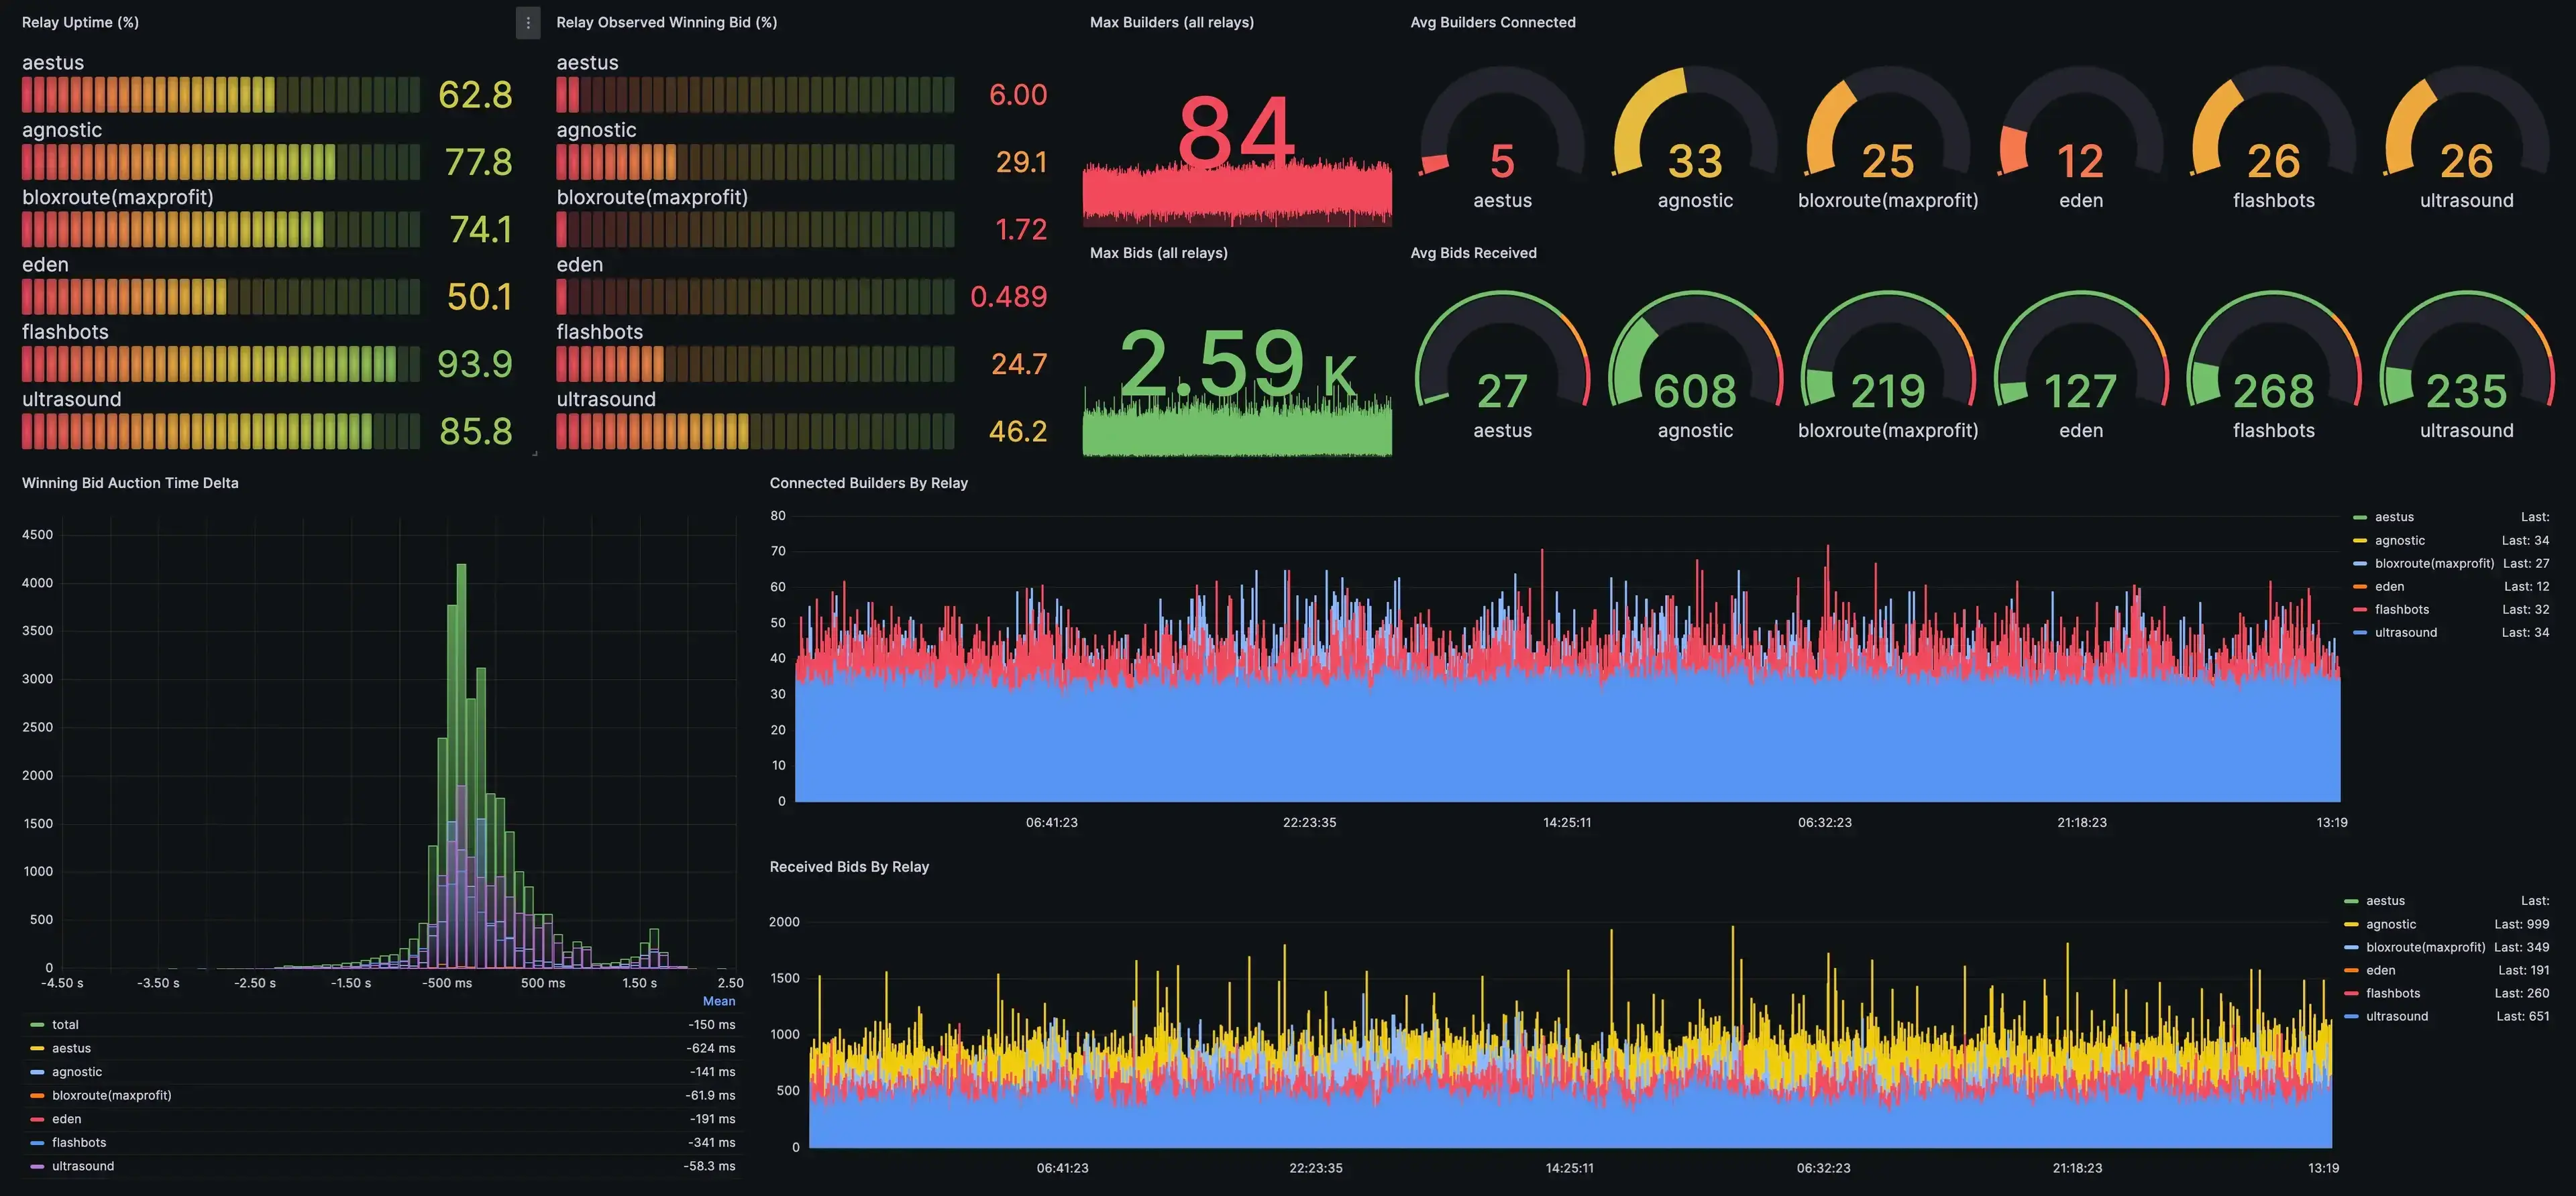Open the Winning Bid Auction Time Delta title menu
The width and height of the screenshot is (2576, 1196).
point(130,483)
